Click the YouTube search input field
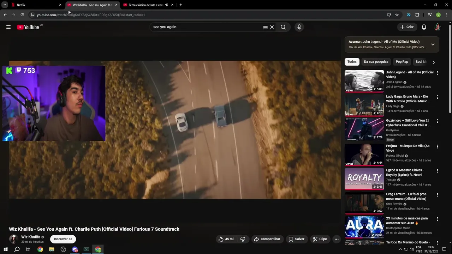The image size is (452, 254). tap(207, 27)
